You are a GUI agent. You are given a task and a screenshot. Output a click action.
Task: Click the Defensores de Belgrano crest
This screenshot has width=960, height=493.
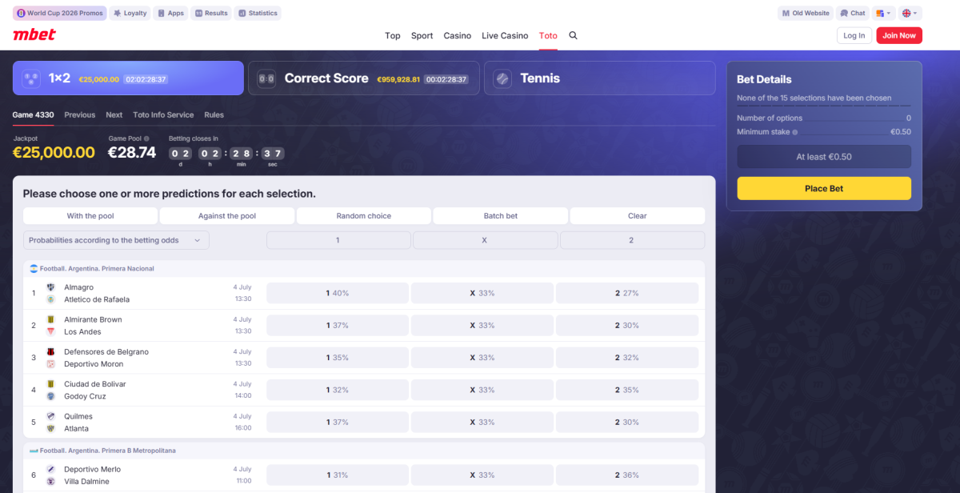point(50,351)
